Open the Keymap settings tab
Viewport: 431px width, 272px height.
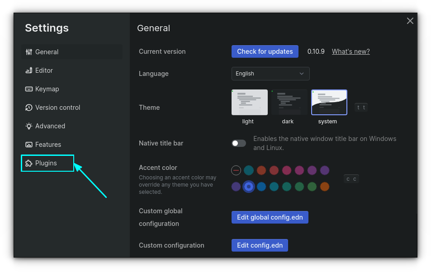47,89
